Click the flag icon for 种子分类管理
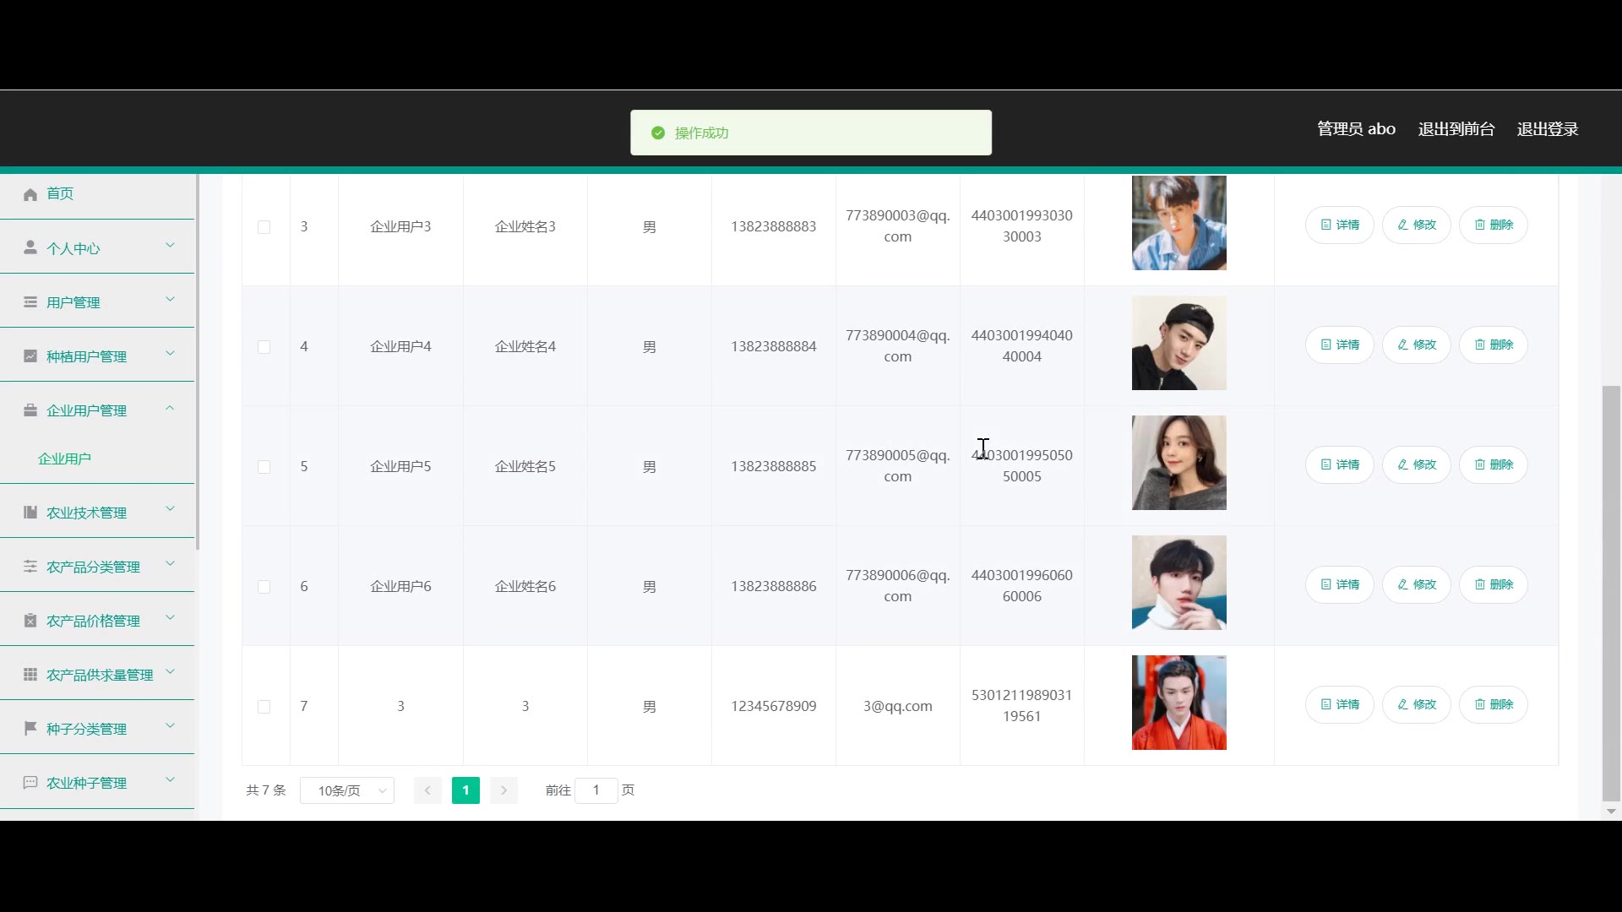 click(30, 728)
